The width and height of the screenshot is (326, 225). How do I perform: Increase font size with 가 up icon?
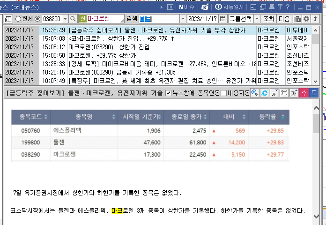click(x=294, y=93)
